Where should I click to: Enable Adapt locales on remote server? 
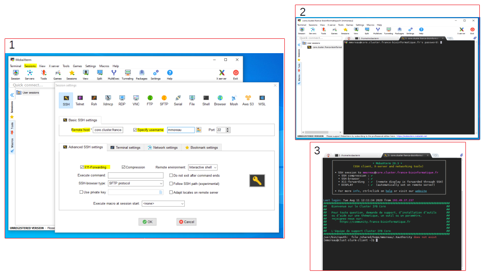pos(171,192)
